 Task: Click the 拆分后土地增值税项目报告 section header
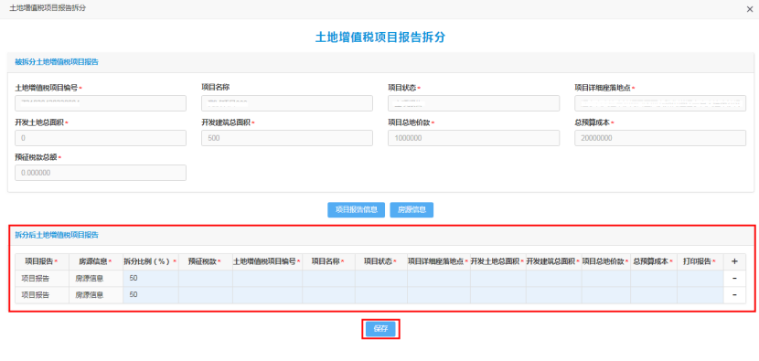pyautogui.click(x=57, y=235)
